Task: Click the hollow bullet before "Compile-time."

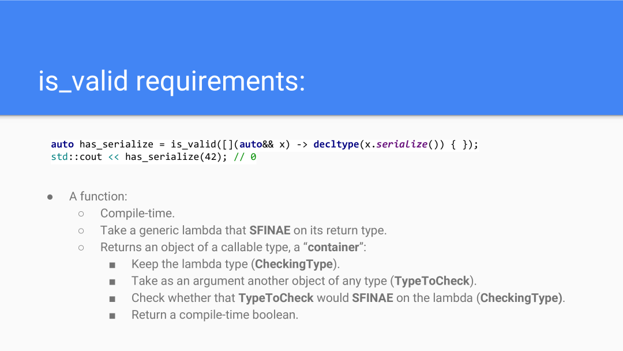Action: [x=81, y=214]
